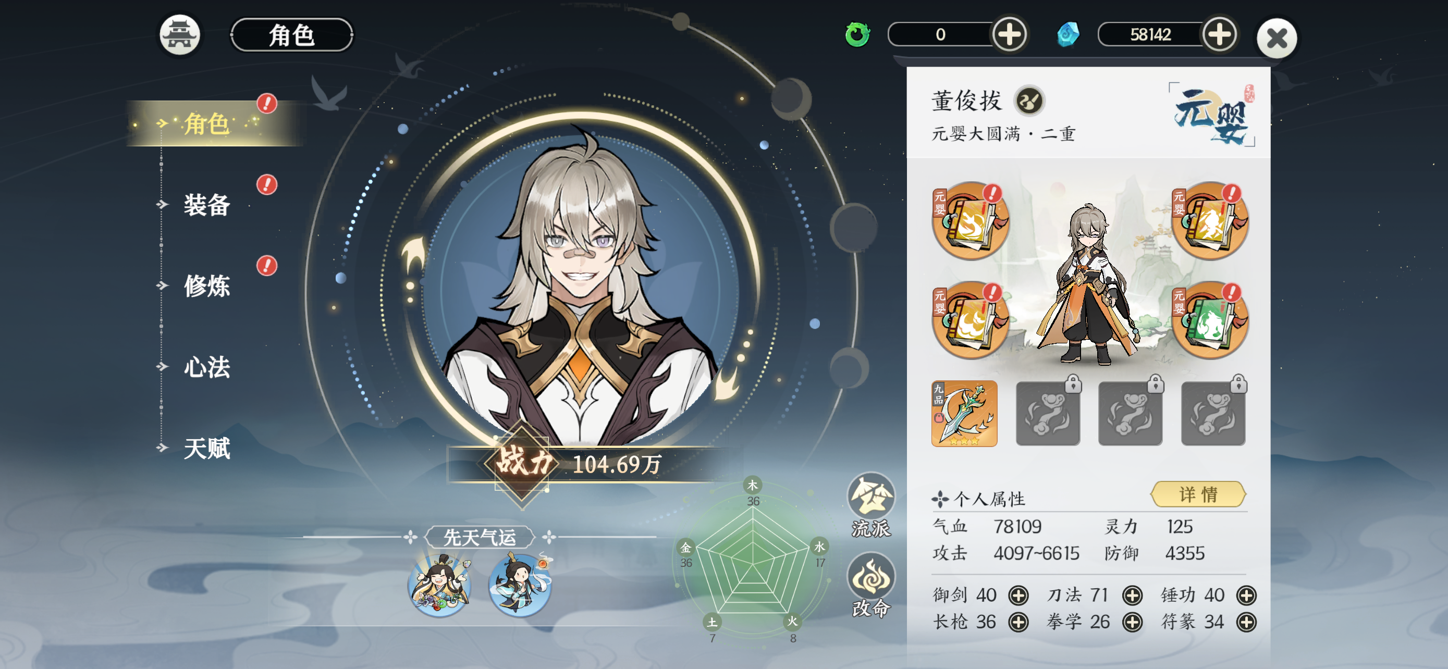The width and height of the screenshot is (1448, 669).
Task: Open the 天赋 tab
Action: tap(207, 448)
